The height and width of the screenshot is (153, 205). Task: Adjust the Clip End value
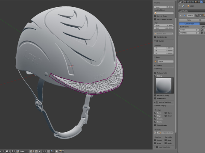[x=164, y=28]
